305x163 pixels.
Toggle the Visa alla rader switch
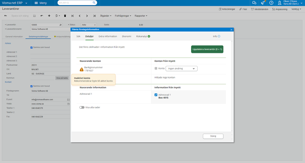tap(82, 107)
